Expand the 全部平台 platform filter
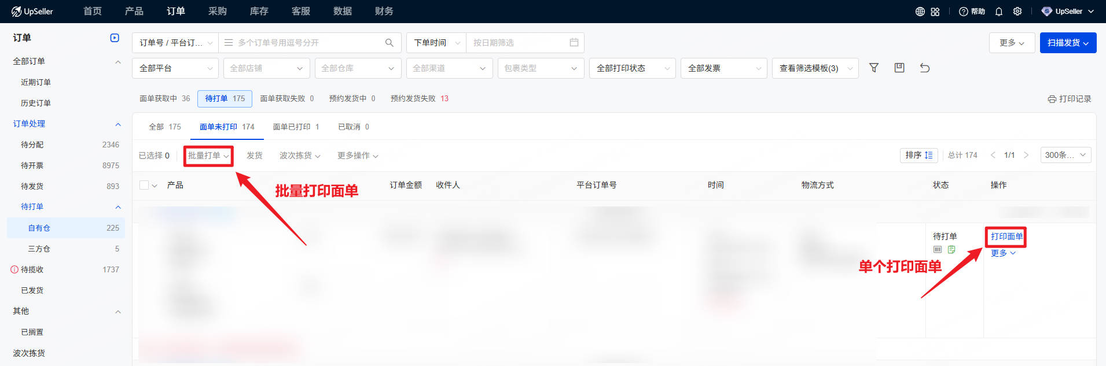The image size is (1106, 366). click(x=175, y=68)
